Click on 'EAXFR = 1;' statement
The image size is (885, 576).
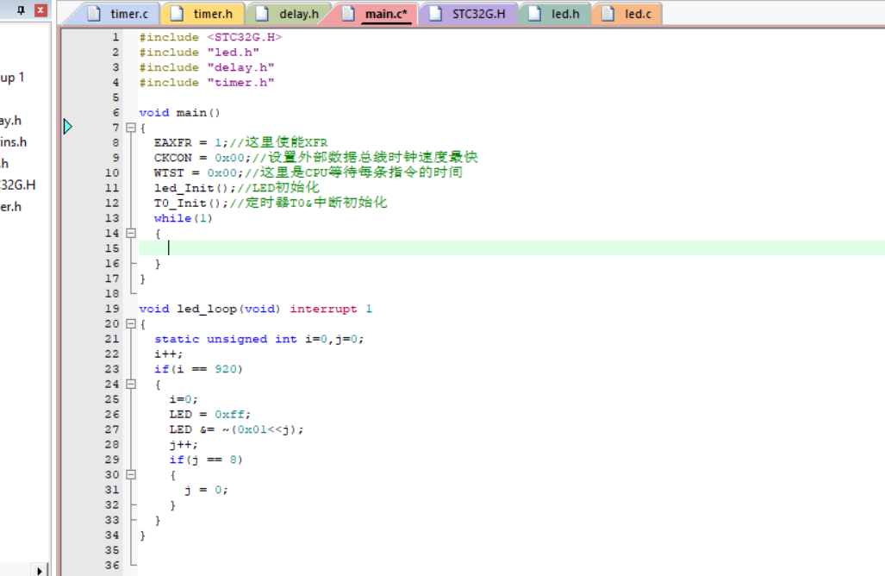(x=191, y=143)
